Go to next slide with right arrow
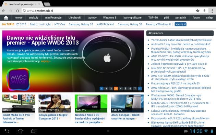Viewport: 216px width, 135px height. 140,88
